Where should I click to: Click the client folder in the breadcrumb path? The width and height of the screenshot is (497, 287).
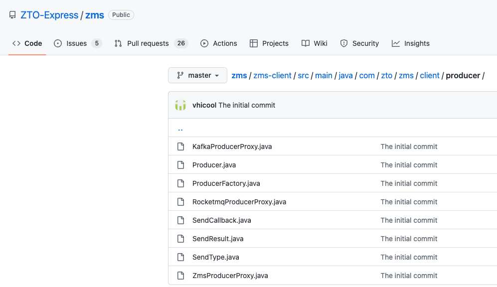(x=429, y=75)
